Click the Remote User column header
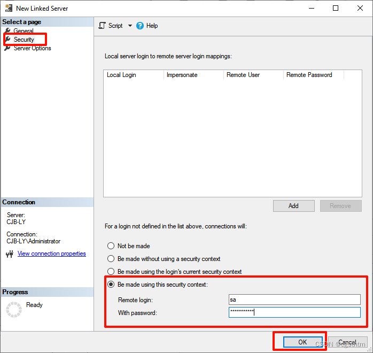This screenshot has height=353, width=373. point(254,75)
